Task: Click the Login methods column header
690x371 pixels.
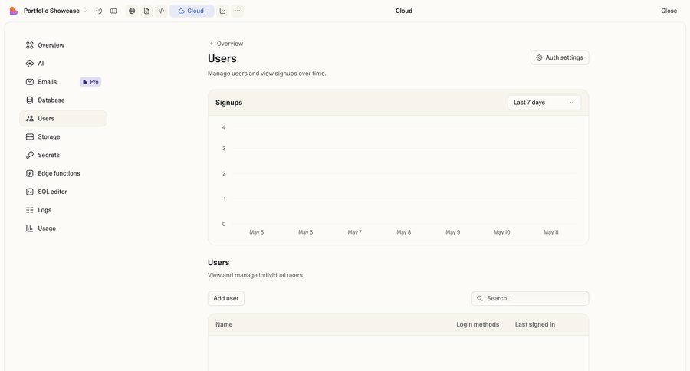Action: pyautogui.click(x=478, y=324)
